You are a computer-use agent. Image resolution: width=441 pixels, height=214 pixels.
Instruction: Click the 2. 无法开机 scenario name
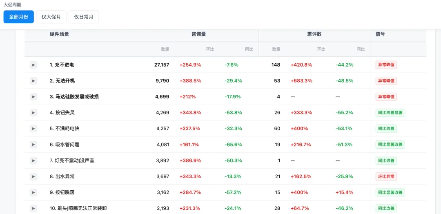(x=62, y=81)
